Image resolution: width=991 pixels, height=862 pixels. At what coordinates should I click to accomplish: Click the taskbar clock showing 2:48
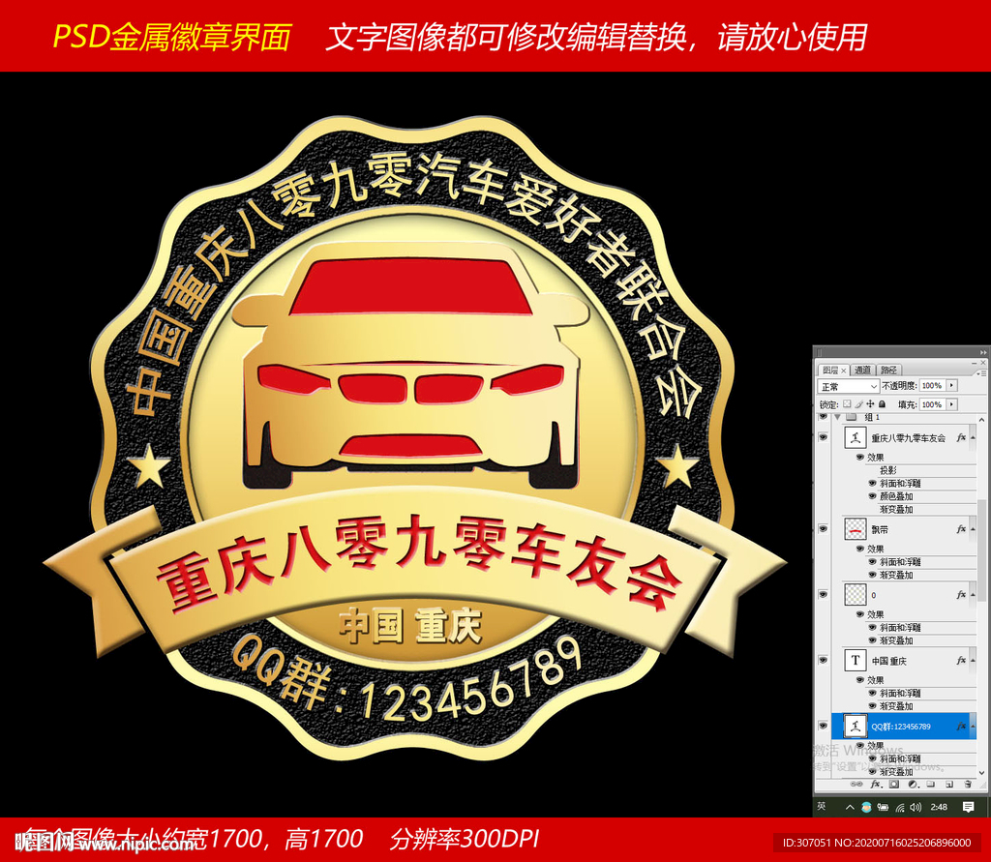click(x=939, y=807)
